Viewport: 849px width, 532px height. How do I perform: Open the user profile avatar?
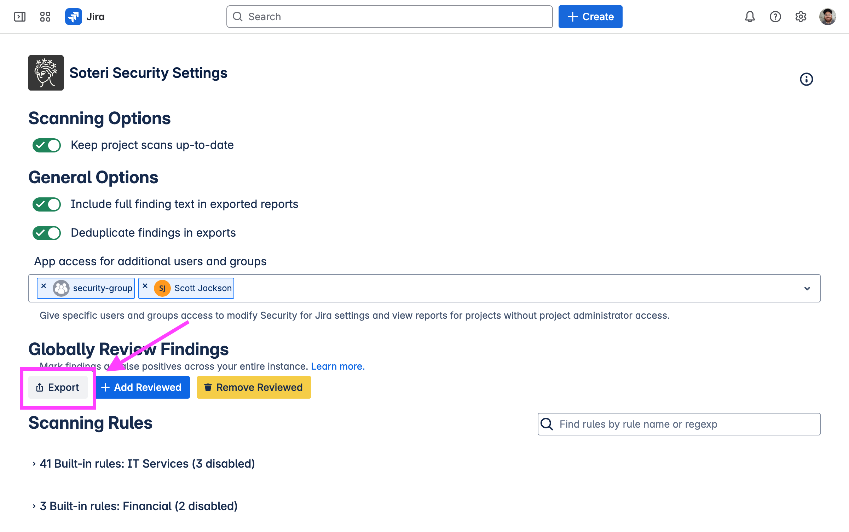point(827,17)
